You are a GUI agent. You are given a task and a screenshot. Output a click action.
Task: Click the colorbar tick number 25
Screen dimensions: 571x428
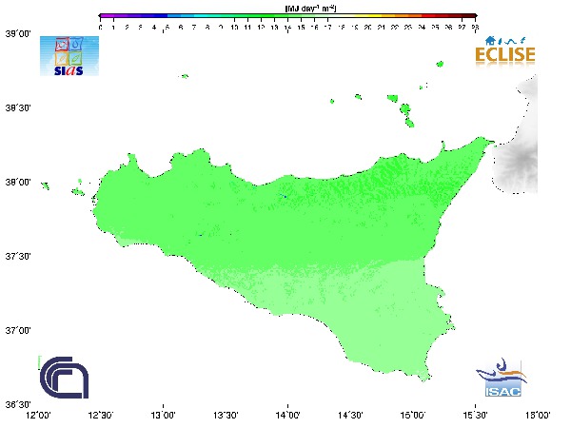[435, 28]
